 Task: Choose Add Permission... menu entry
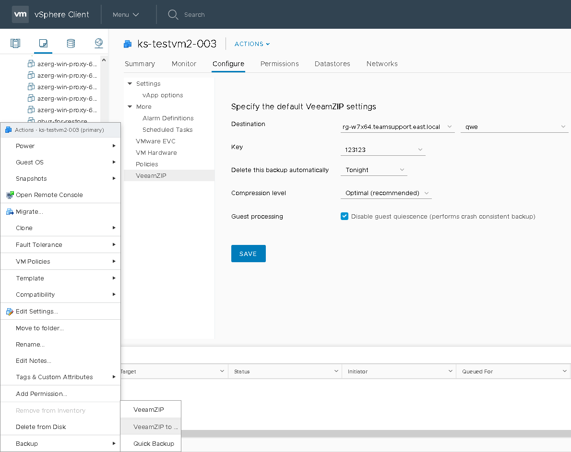pyautogui.click(x=60, y=394)
